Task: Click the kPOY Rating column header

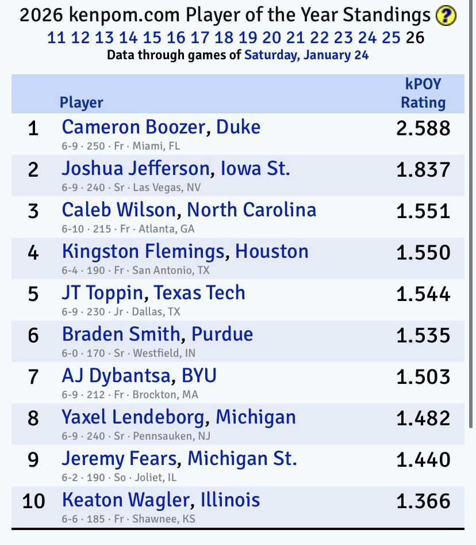Action: pyautogui.click(x=423, y=93)
